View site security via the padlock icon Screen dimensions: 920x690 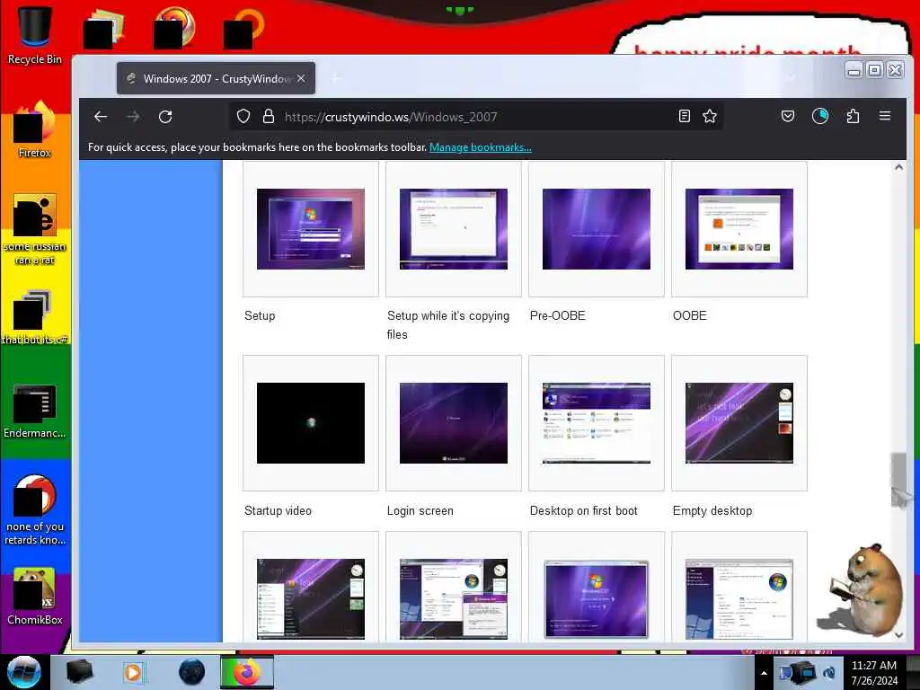click(269, 116)
